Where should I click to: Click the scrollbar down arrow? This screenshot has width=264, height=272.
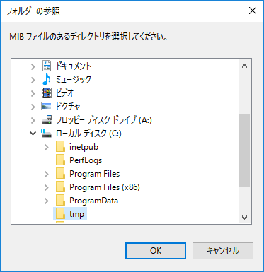[x=245, y=217]
